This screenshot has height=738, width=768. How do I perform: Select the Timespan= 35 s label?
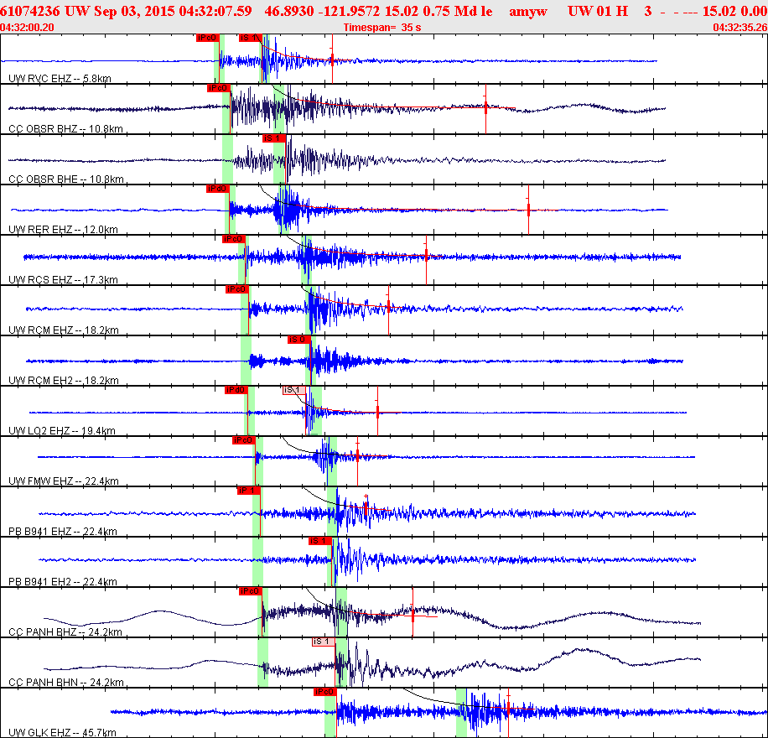pos(382,27)
